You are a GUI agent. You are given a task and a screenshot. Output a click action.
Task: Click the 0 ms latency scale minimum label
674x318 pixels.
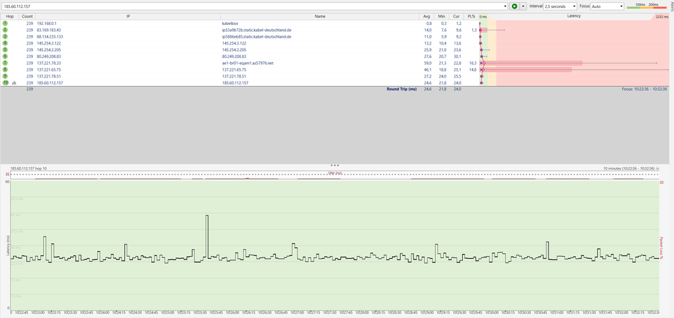(x=483, y=17)
